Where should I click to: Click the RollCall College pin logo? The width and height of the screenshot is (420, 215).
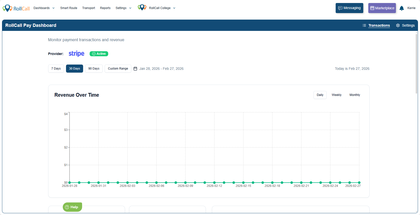[142, 8]
